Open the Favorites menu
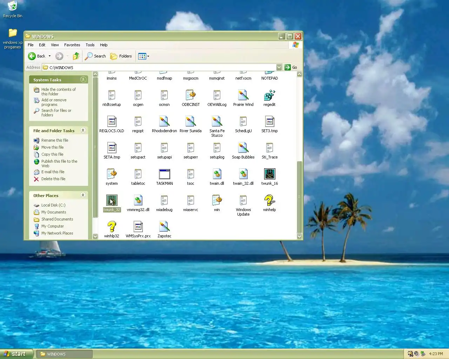The width and height of the screenshot is (449, 359). 72,45
